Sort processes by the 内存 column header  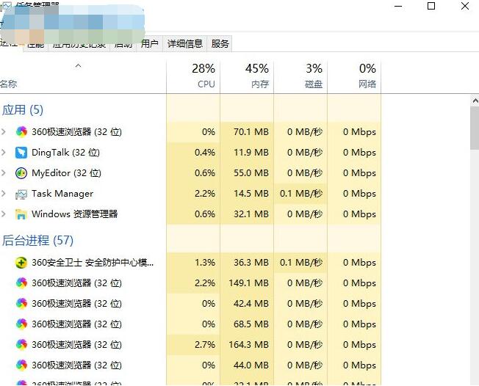click(x=247, y=76)
